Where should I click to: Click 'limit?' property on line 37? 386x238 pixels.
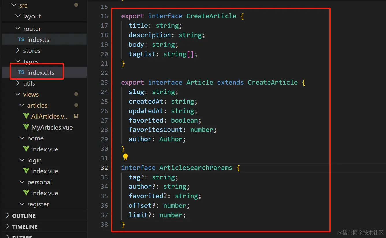pyautogui.click(x=140, y=215)
